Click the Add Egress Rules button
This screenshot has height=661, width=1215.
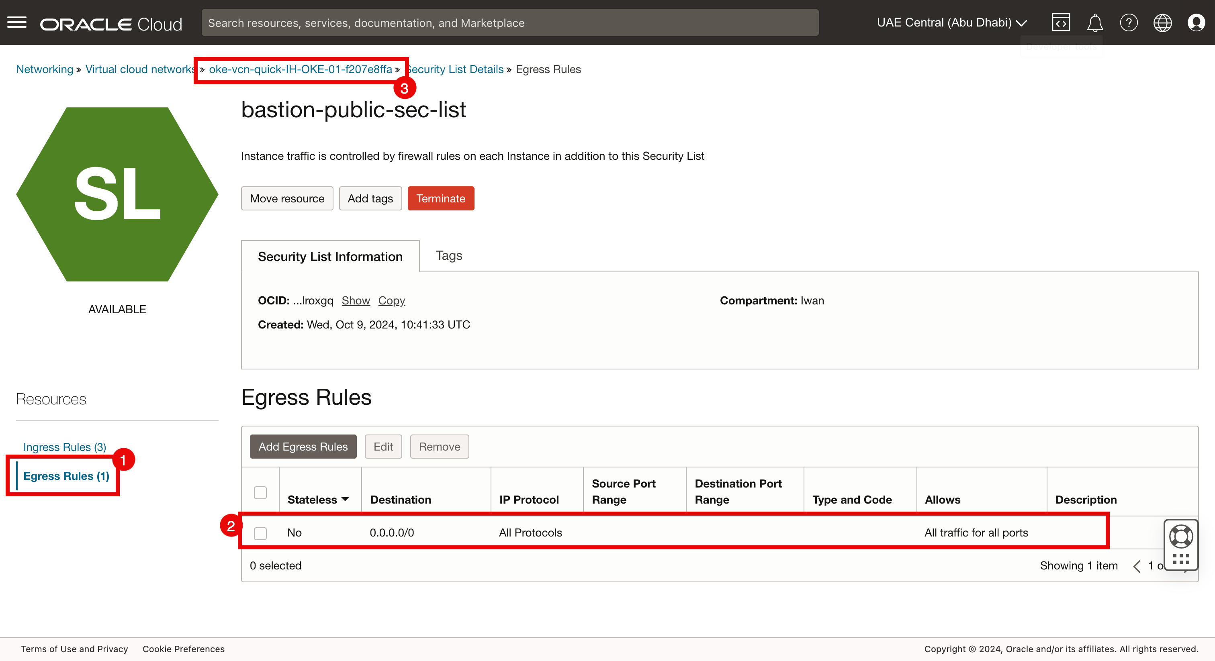(303, 446)
